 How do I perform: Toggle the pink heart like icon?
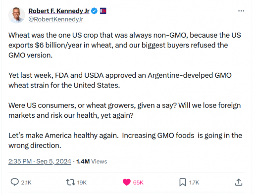click(x=127, y=182)
